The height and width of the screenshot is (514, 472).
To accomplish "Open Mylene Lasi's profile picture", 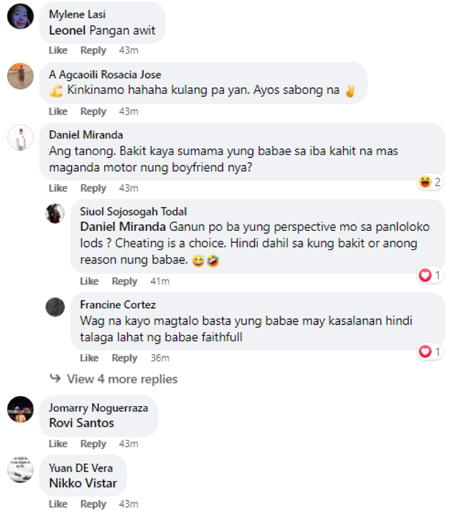I will click(20, 16).
